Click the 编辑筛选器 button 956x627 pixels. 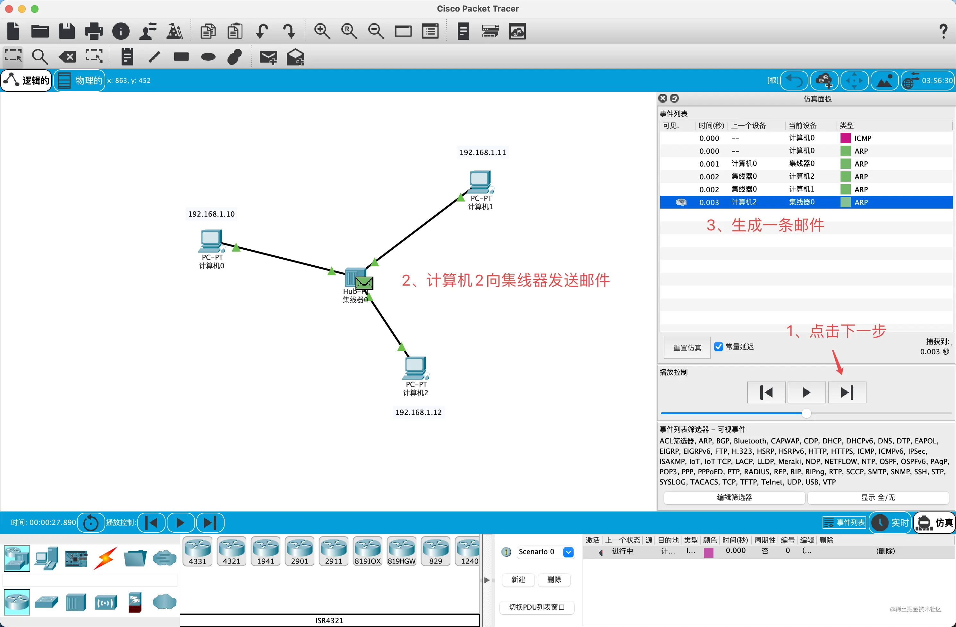coord(734,497)
